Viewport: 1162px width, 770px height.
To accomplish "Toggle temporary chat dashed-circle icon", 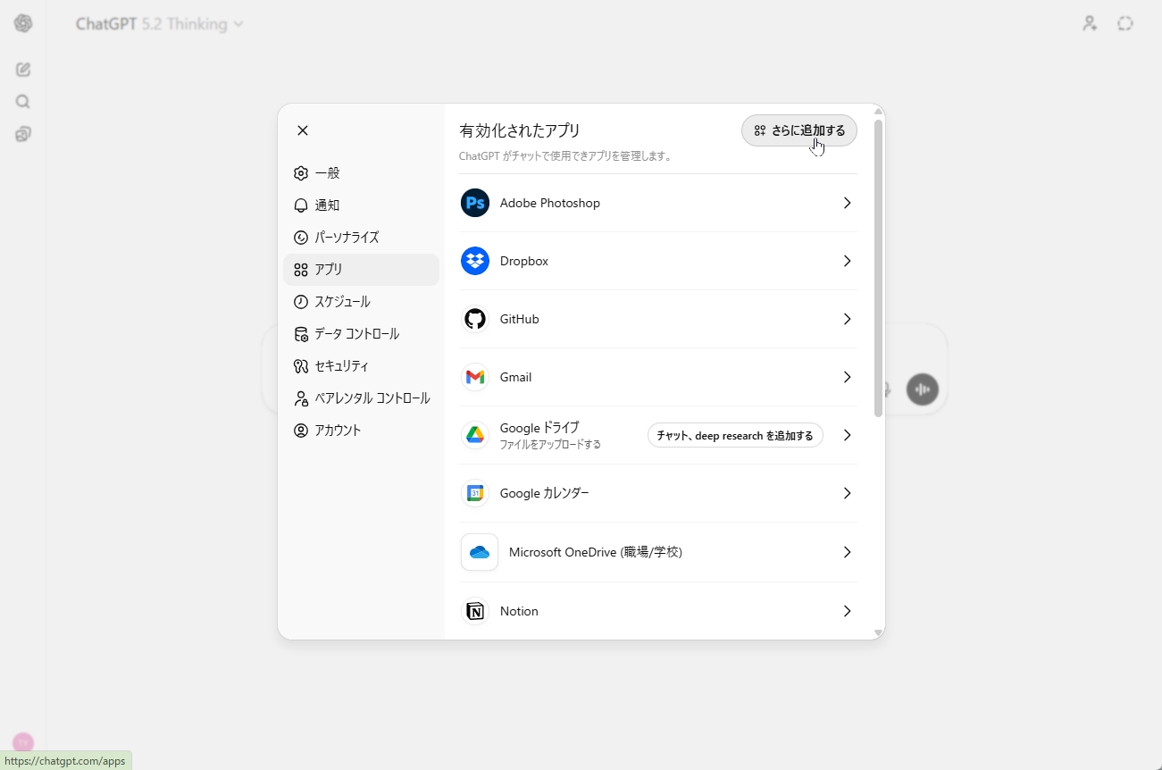I will click(1125, 23).
